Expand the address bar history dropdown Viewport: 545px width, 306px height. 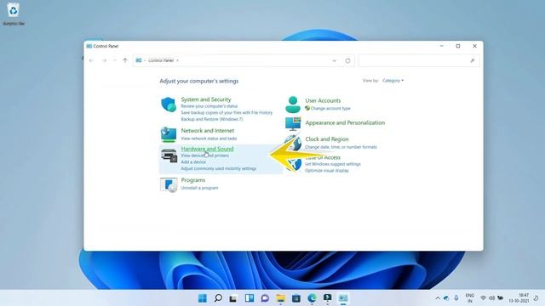click(x=334, y=60)
